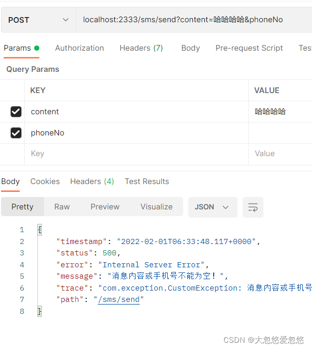Collapse the JSON object at line 1
The height and width of the screenshot is (349, 312).
(40, 230)
